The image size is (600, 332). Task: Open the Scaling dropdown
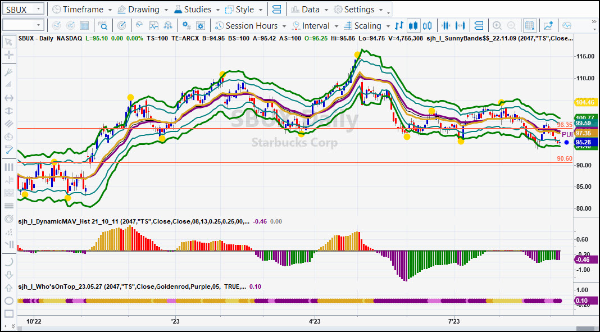(367, 26)
